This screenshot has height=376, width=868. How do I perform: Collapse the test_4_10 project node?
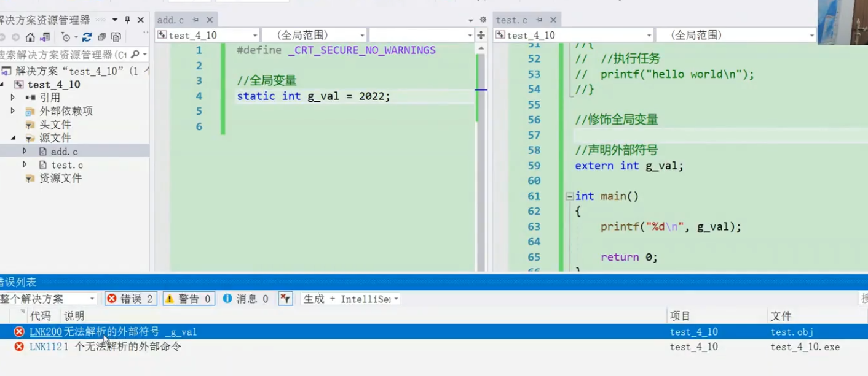(3, 85)
